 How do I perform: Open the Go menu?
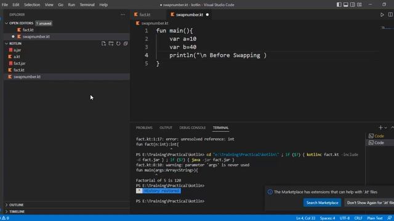pos(60,4)
